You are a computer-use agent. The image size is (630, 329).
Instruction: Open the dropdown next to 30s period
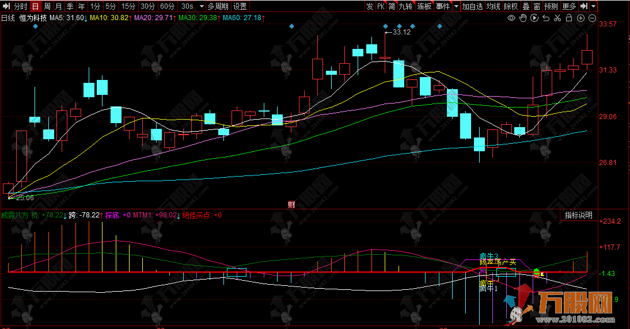pos(200,6)
